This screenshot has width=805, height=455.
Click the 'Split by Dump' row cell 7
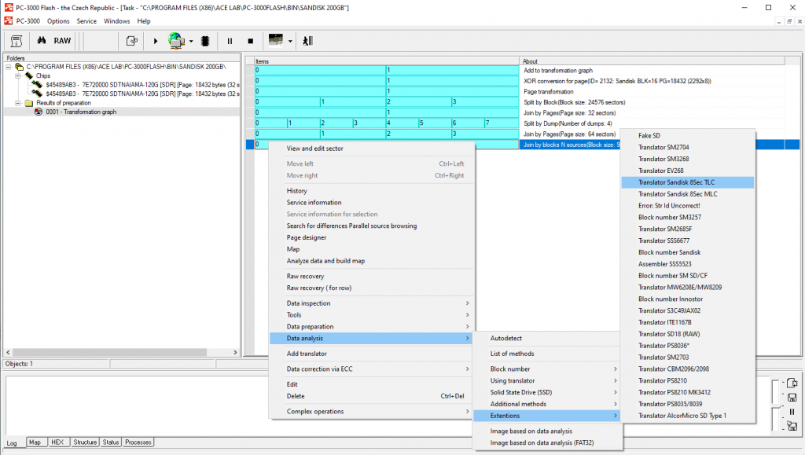click(x=500, y=123)
